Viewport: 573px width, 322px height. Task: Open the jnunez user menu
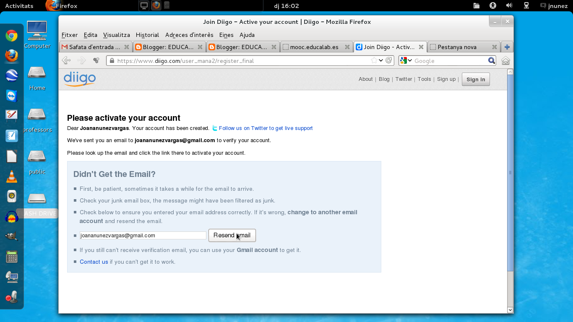pyautogui.click(x=554, y=6)
